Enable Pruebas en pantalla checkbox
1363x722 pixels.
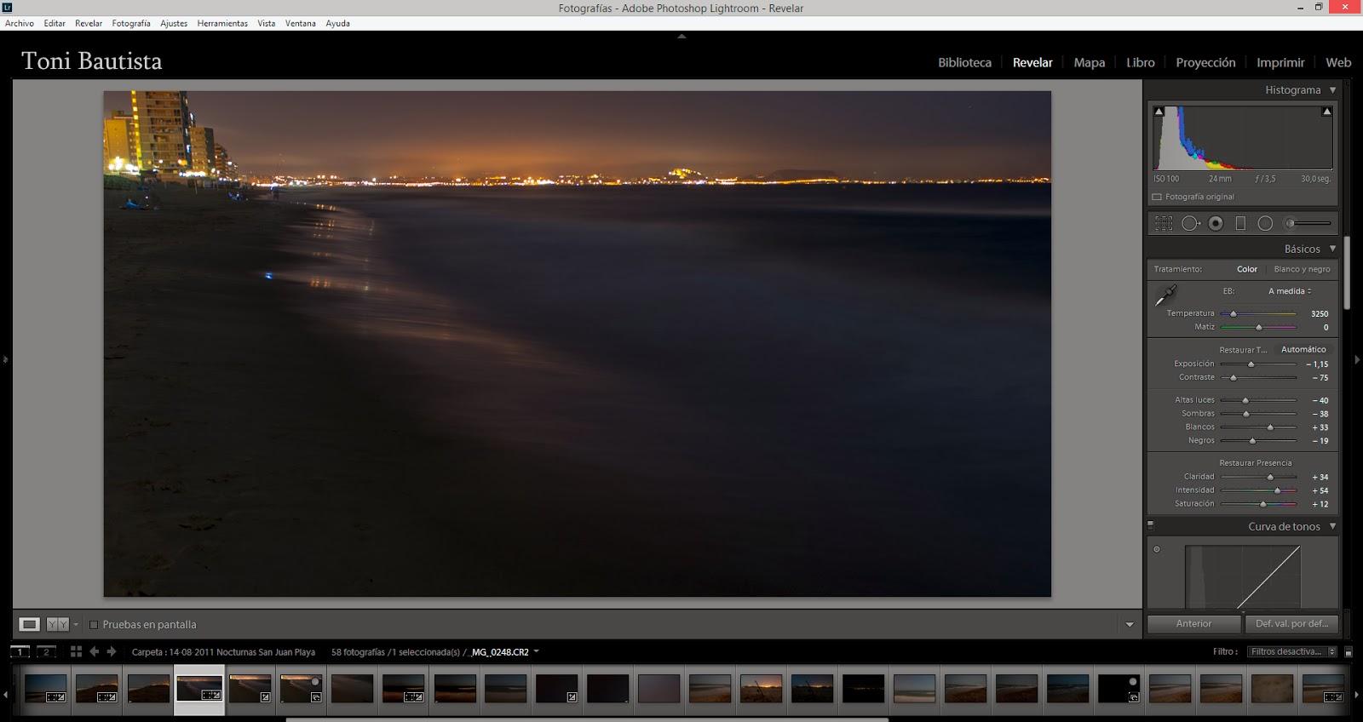tap(95, 624)
